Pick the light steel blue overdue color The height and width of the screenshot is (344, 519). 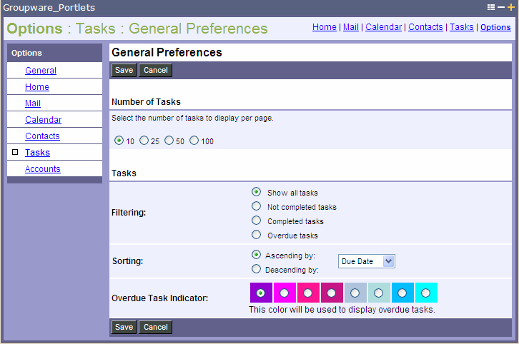pyautogui.click(x=355, y=293)
